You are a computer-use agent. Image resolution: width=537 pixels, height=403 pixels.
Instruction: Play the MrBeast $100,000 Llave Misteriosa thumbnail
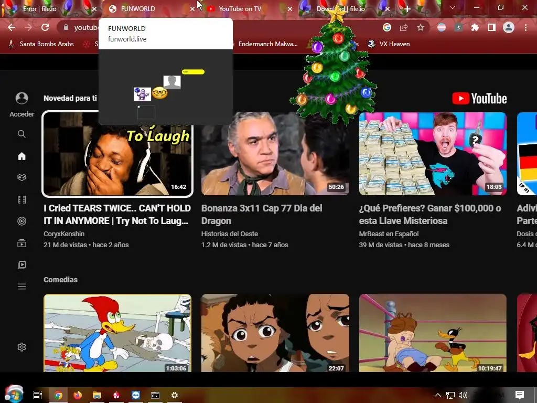click(x=433, y=154)
